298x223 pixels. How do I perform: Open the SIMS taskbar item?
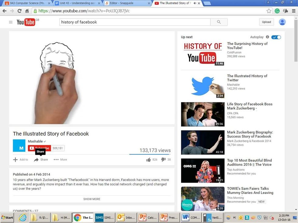[104, 218]
